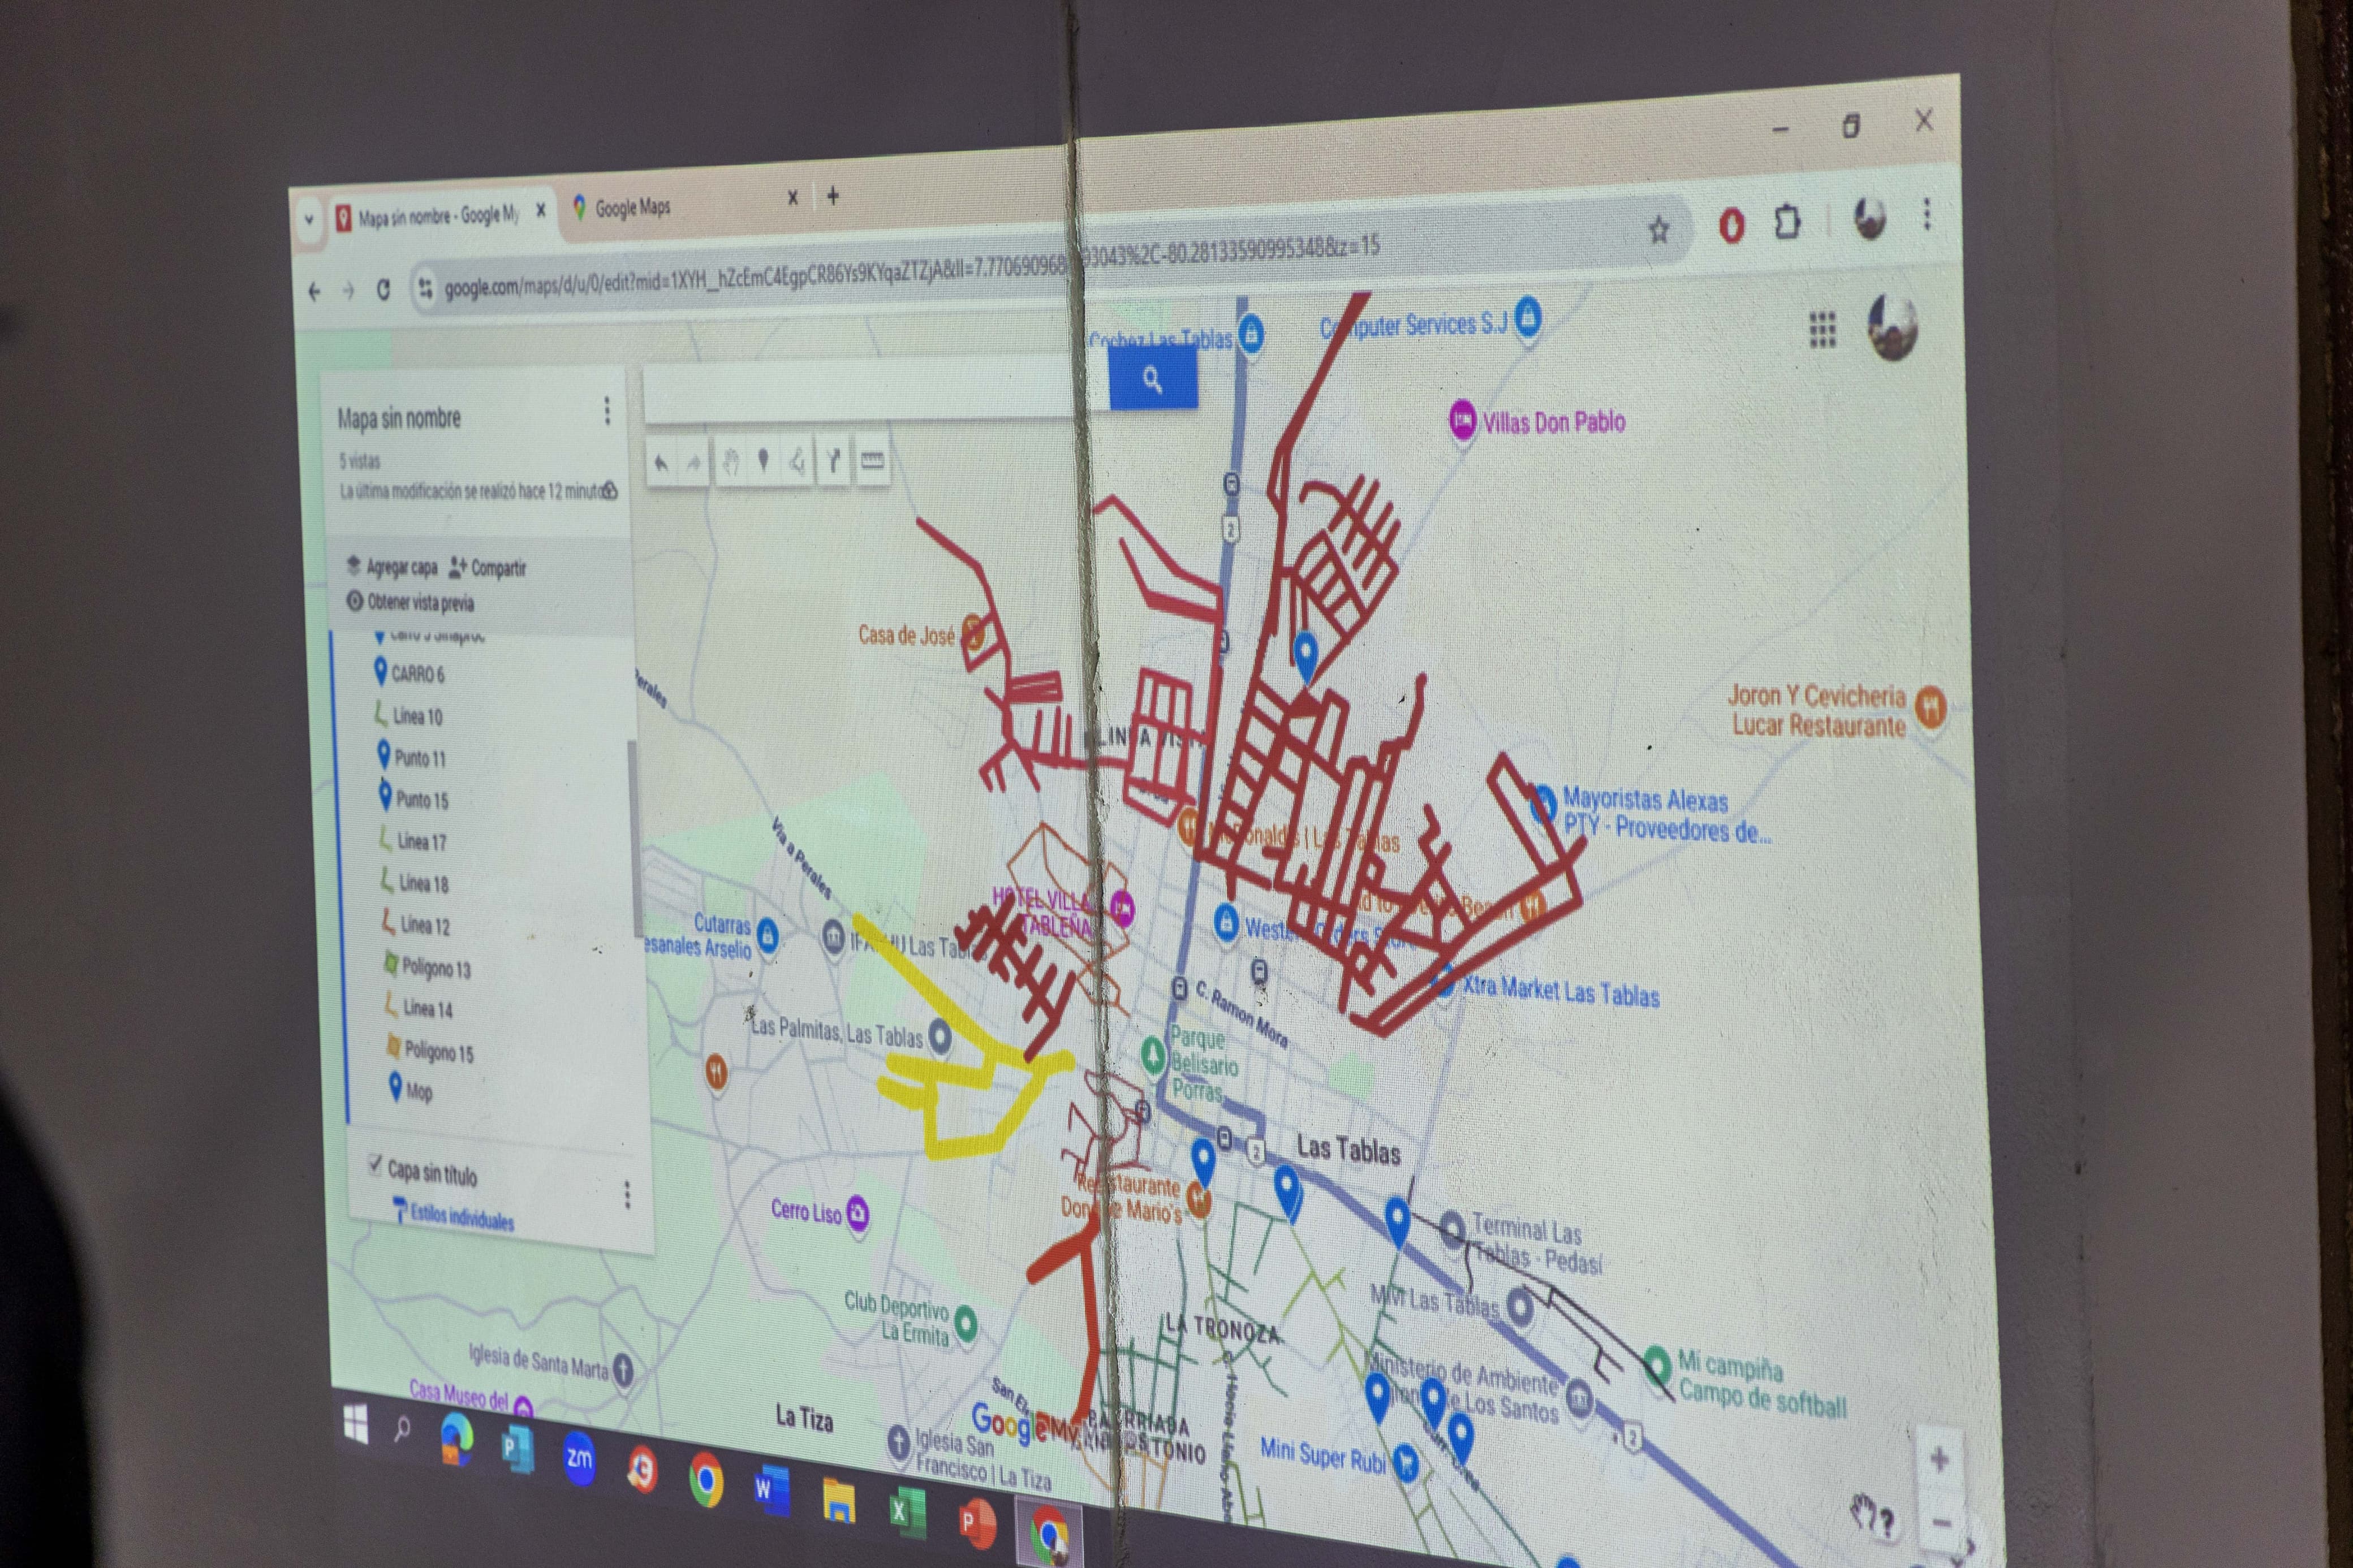Select the Punto 15 item

tap(414, 799)
